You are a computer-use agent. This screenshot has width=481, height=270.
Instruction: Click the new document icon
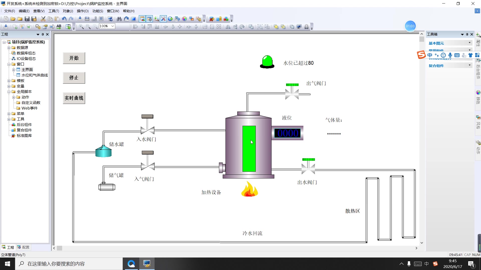[6, 19]
